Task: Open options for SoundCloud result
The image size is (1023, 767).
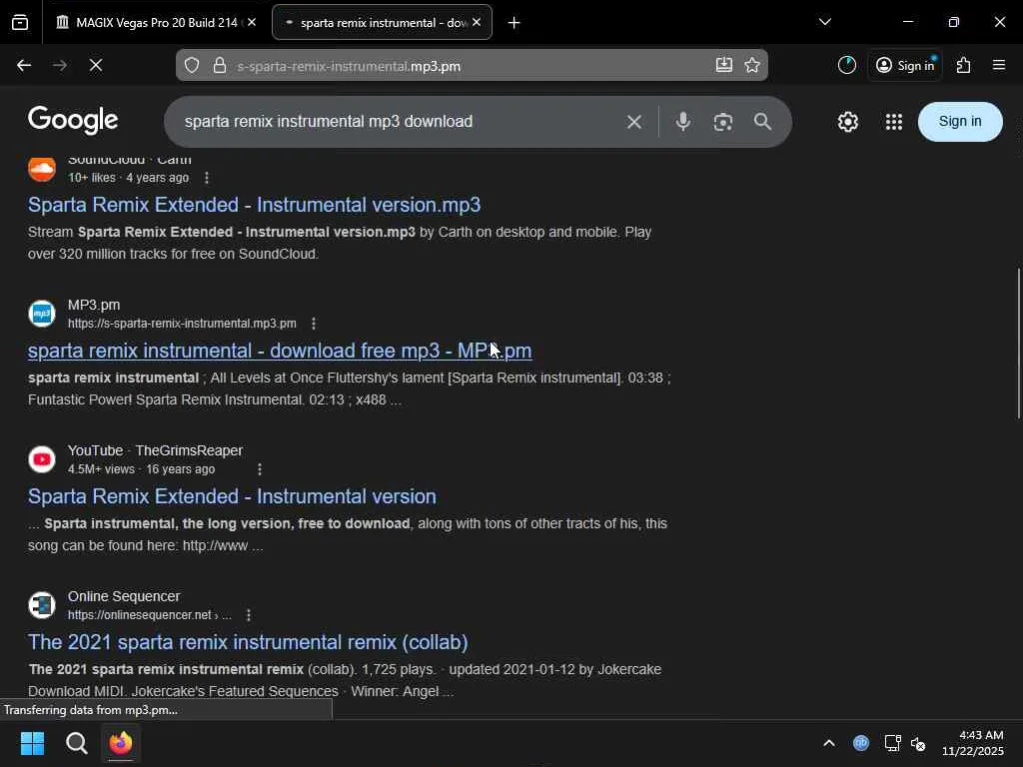Action: point(207,178)
